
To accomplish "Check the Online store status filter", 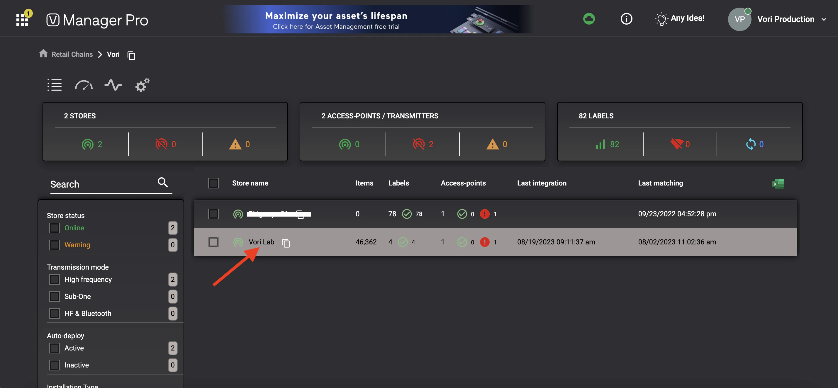I will coord(55,228).
